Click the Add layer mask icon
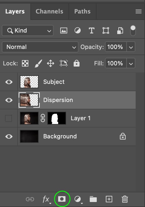The height and width of the screenshot is (207, 145). click(62, 199)
